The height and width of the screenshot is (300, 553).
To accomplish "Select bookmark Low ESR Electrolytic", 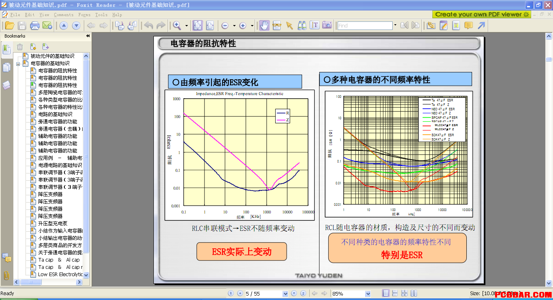I will (x=60, y=275).
